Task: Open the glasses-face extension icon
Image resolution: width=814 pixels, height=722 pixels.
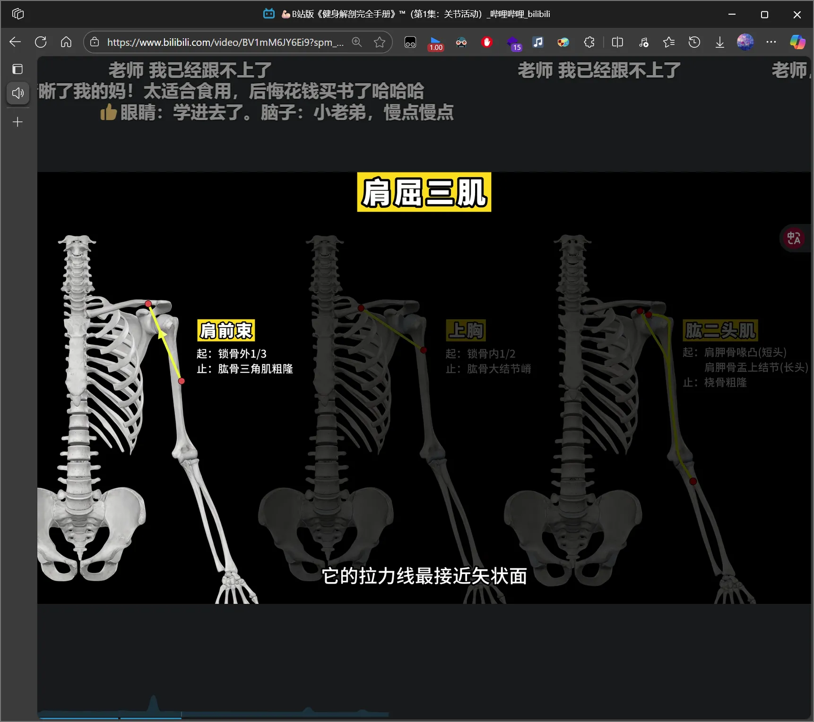Action: [x=461, y=43]
